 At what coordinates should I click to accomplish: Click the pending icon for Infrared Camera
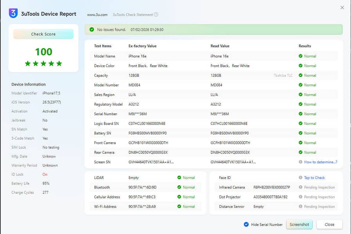(x=300, y=187)
